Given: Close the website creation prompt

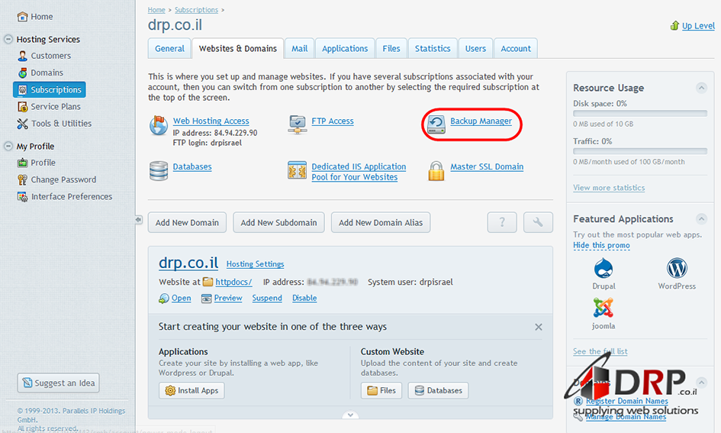Looking at the screenshot, I should click(x=539, y=327).
